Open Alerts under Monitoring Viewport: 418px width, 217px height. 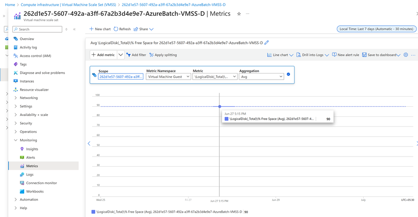click(30, 157)
